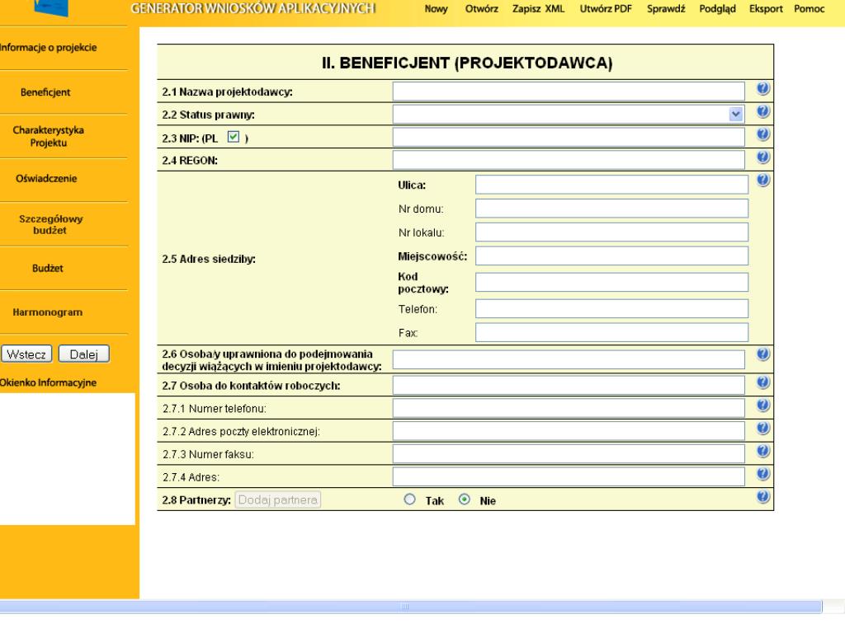Open help icon for 2.7.4 Adres
This screenshot has width=845, height=633.
[762, 474]
